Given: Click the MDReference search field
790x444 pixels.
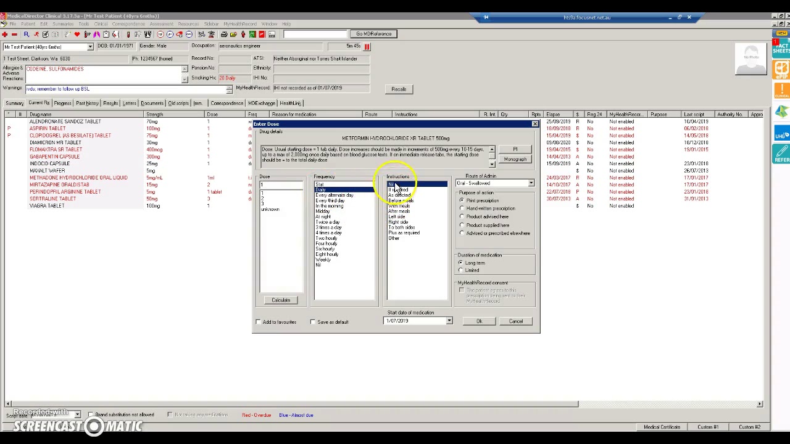Looking at the screenshot, I should pyautogui.click(x=315, y=34).
